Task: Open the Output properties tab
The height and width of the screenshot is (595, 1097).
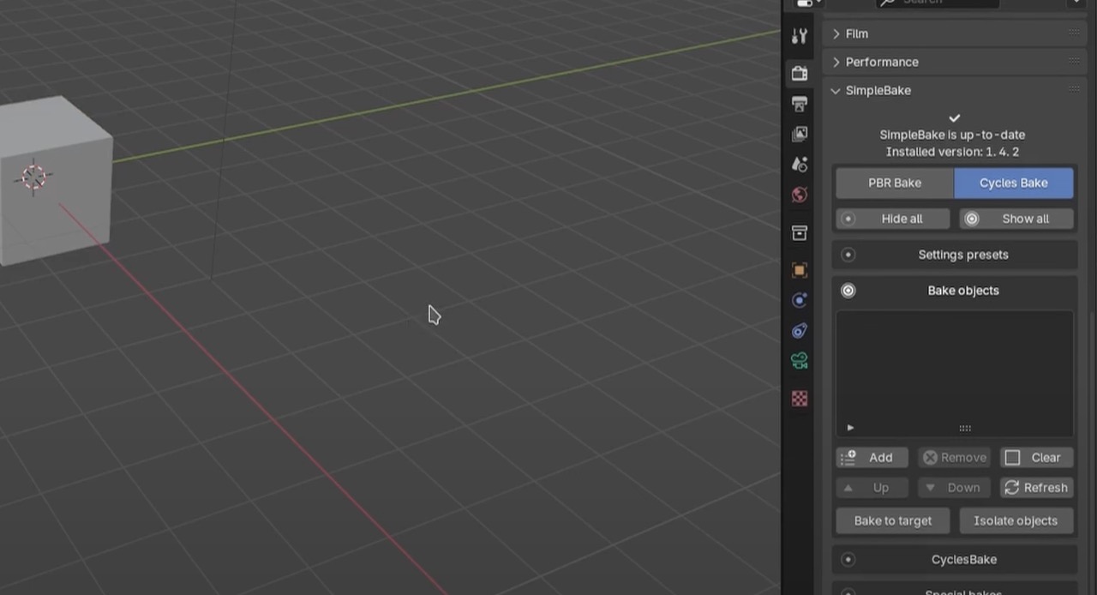Action: (x=799, y=104)
